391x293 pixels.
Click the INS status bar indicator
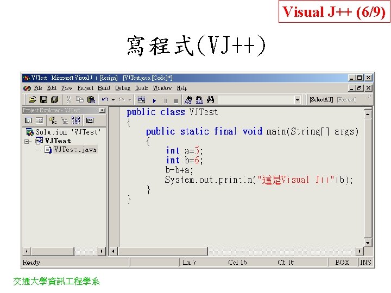click(365, 263)
